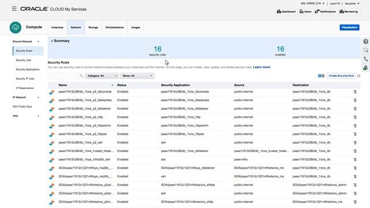
Task: Click the Status column header
Action: [x=122, y=85]
